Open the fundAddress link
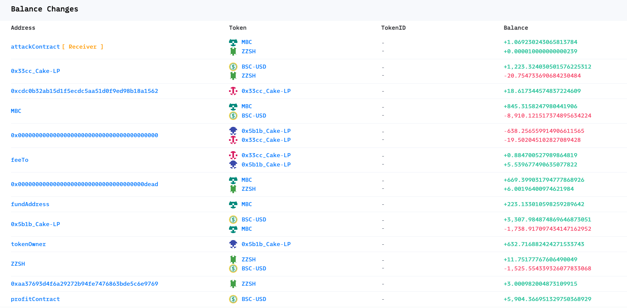The height and width of the screenshot is (308, 627). pyautogui.click(x=30, y=204)
